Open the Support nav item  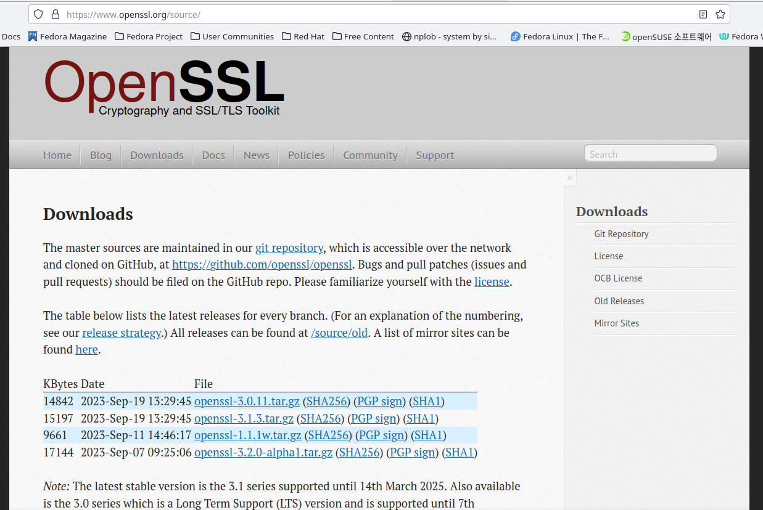click(x=435, y=155)
